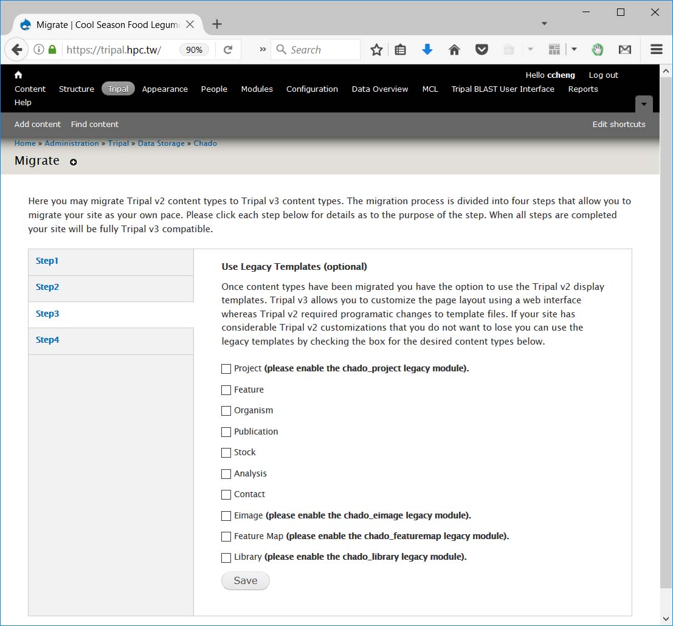The image size is (673, 626).
Task: Open the list all tabs dropdown
Action: pyautogui.click(x=544, y=24)
